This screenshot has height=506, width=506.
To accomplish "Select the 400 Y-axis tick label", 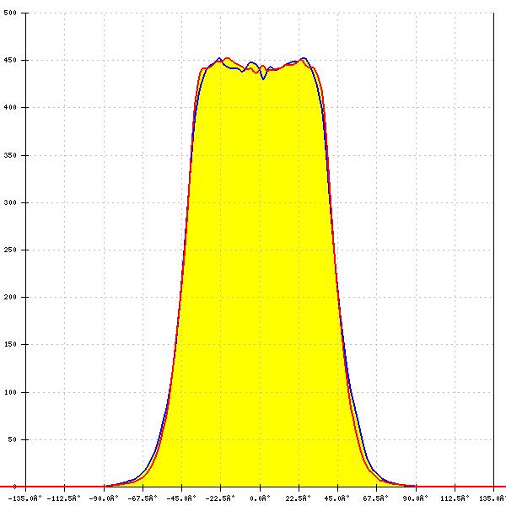I will click(11, 108).
